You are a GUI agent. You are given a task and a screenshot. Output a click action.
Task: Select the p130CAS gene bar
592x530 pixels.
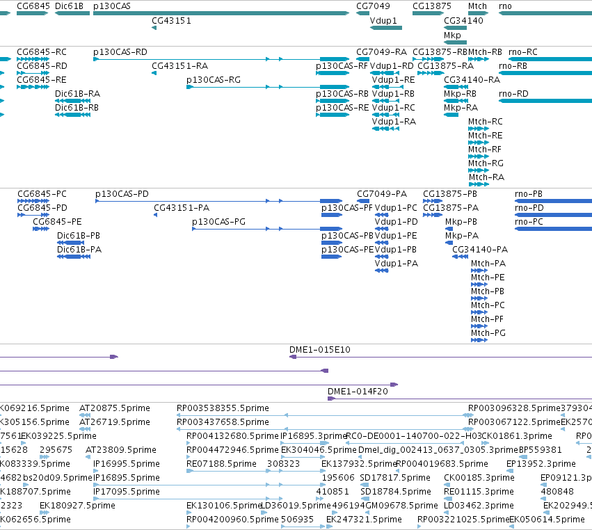(221, 13)
